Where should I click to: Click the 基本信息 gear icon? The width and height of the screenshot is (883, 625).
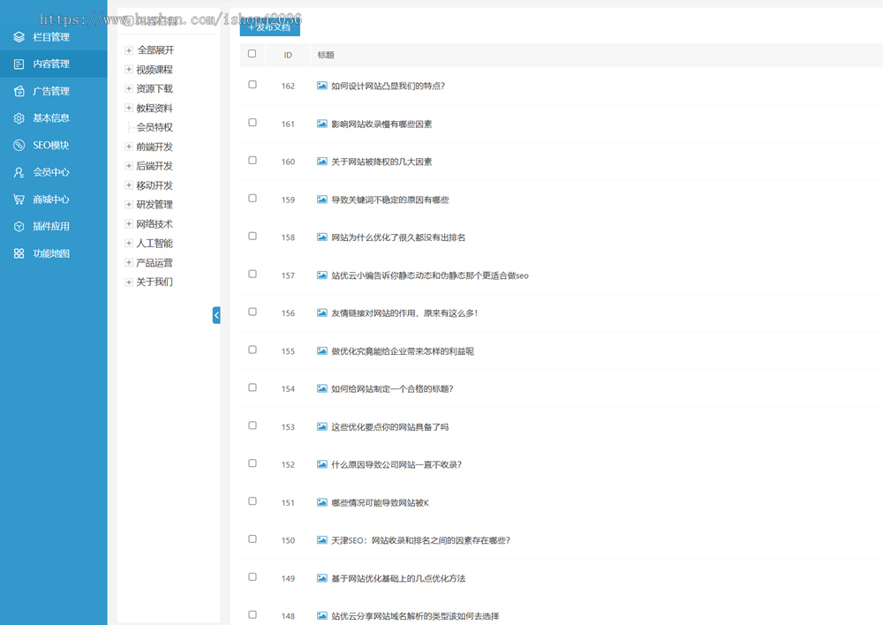coord(19,118)
